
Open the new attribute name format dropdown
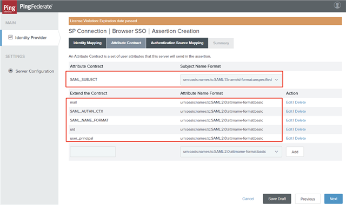[231, 152]
